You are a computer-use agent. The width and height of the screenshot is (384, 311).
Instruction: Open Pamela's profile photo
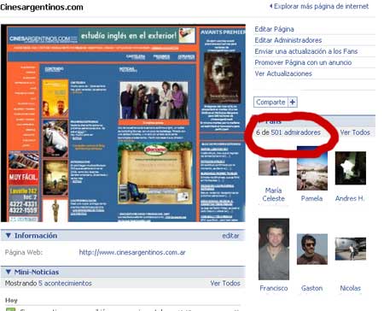(x=312, y=168)
